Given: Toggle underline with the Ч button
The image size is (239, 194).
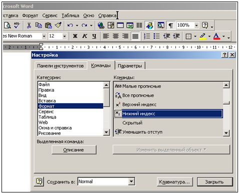Looking at the screenshot, I should (x=94, y=36).
